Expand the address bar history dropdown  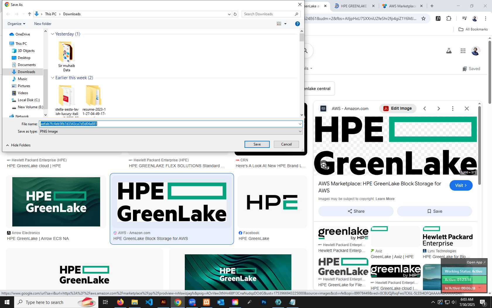[x=229, y=14]
